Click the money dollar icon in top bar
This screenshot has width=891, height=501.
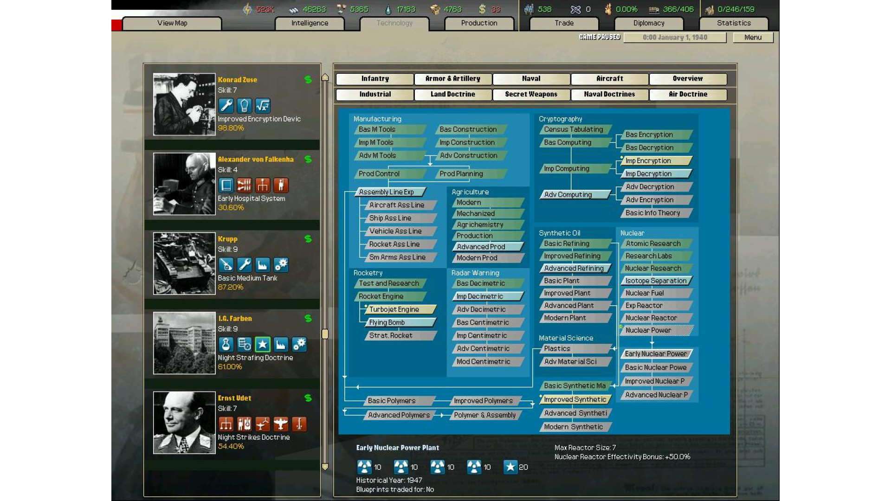click(x=482, y=9)
